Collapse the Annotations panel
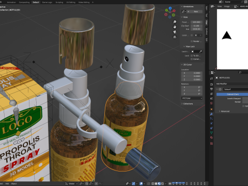This screenshot has height=186, width=248. (x=182, y=7)
